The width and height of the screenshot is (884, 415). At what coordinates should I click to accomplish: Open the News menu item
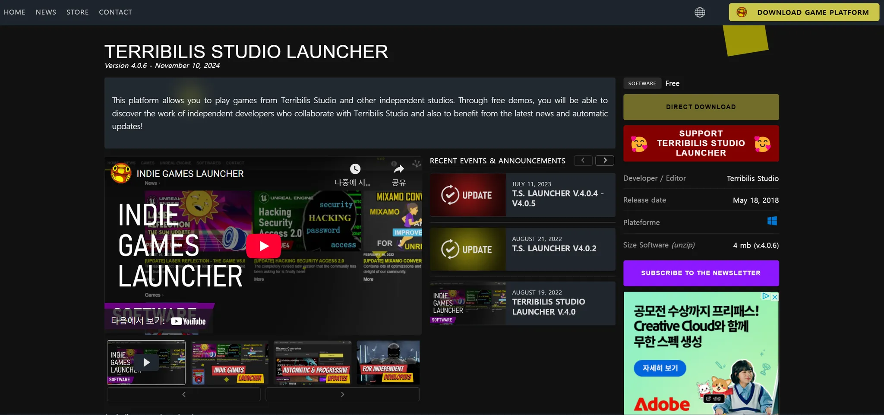(46, 12)
